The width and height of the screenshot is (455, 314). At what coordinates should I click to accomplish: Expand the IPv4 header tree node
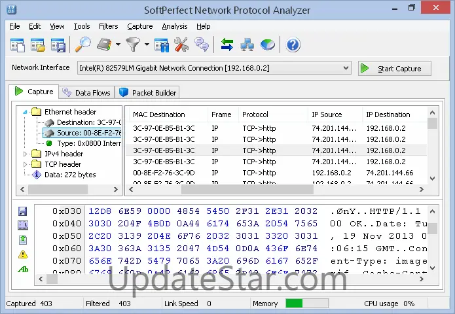(25, 154)
